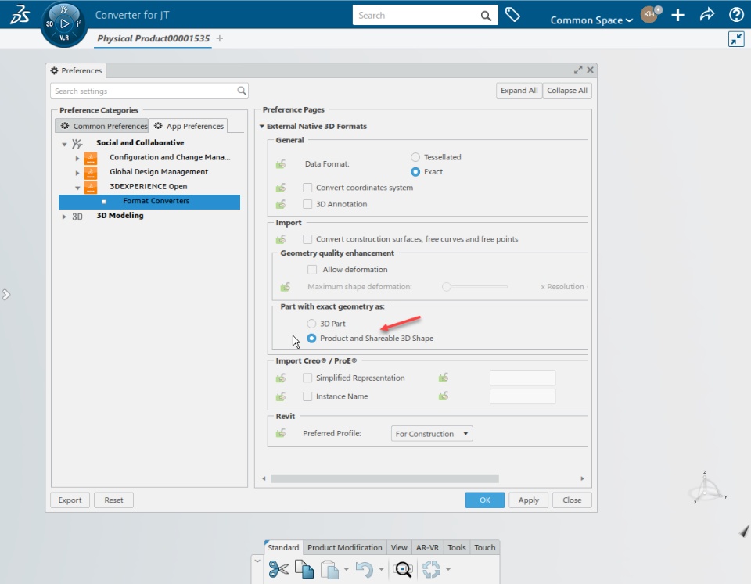Check the Instance Name box
This screenshot has height=584, width=751.
[307, 396]
